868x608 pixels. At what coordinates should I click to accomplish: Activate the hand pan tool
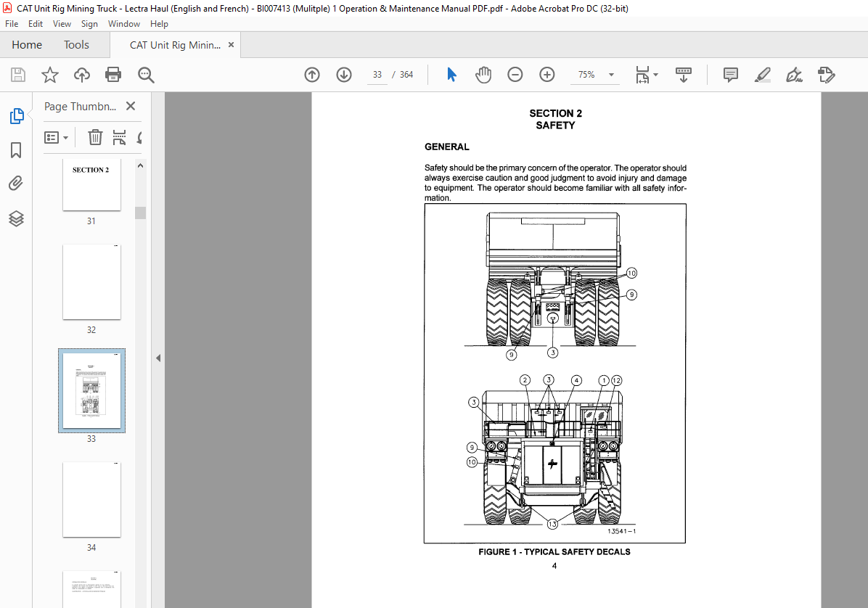[x=483, y=75]
